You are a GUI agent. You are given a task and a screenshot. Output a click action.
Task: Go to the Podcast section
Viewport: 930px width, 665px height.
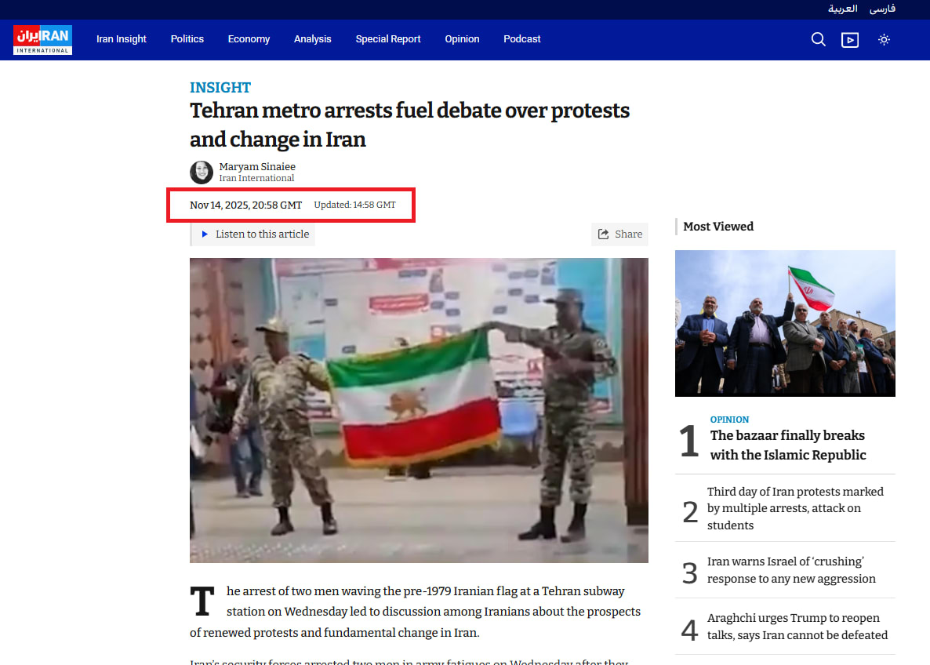coord(522,39)
